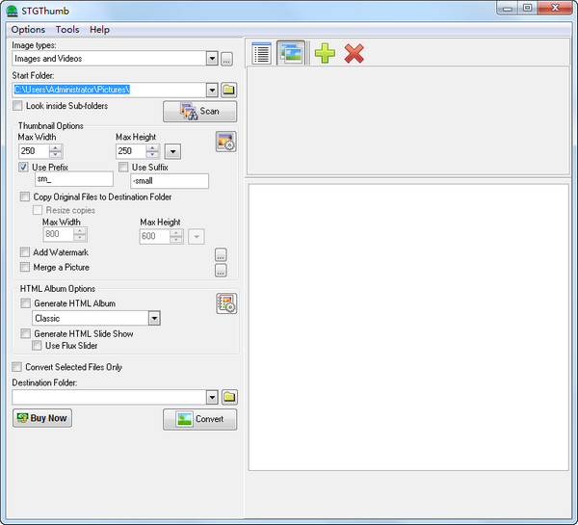The image size is (578, 525).
Task: Click the thumbnail Max Width 250 field
Action: [x=34, y=151]
